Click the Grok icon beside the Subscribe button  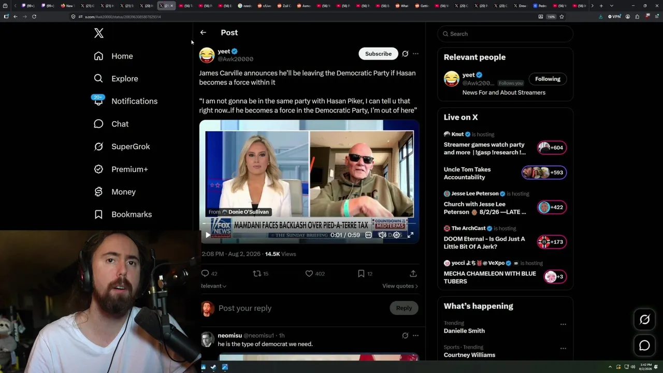(x=405, y=54)
